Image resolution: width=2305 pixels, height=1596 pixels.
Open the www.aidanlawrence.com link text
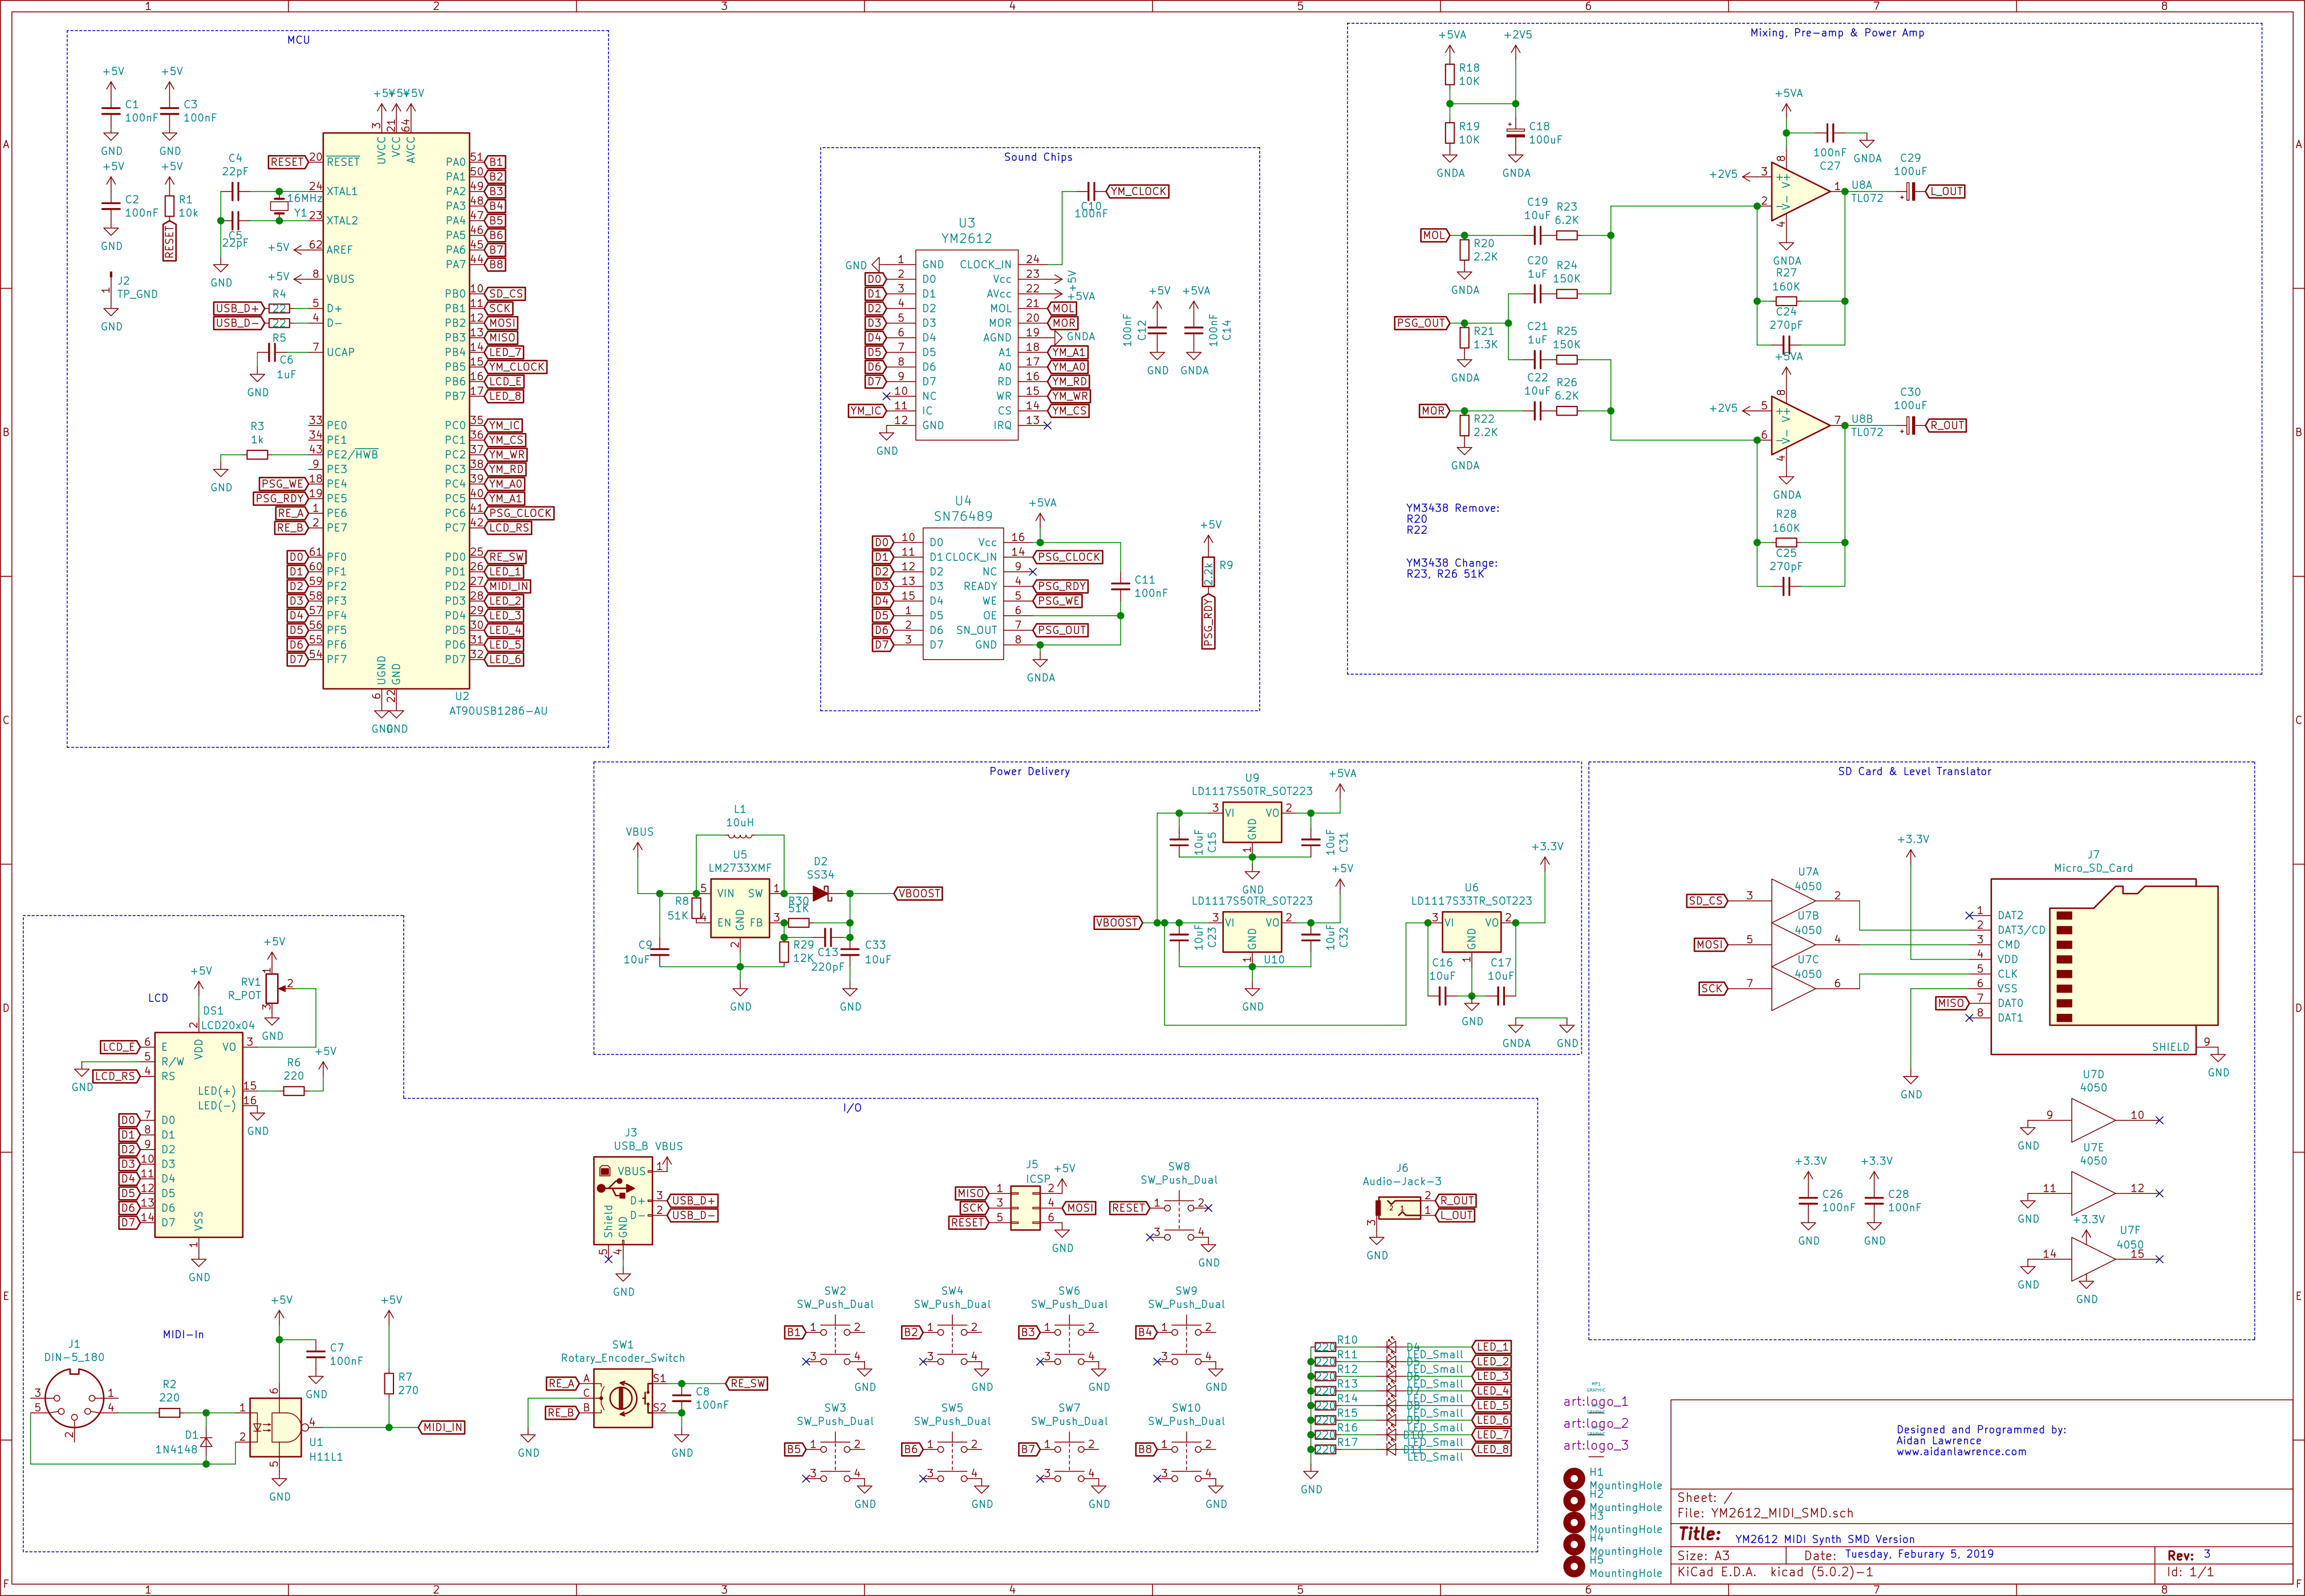click(x=1961, y=1451)
